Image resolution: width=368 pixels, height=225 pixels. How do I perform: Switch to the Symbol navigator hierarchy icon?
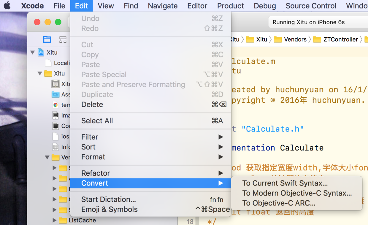tap(63, 39)
